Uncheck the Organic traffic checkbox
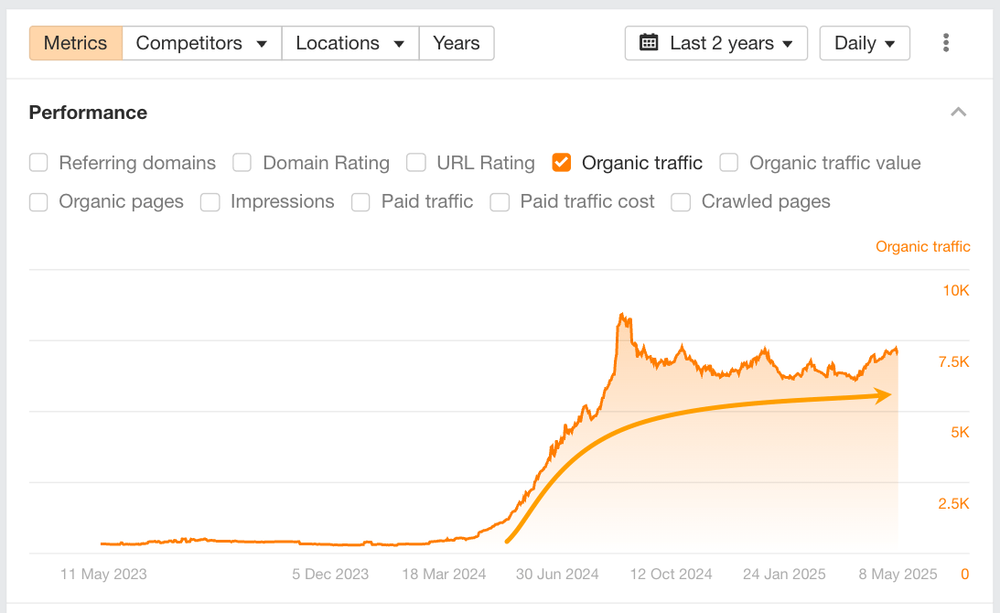1000x613 pixels. 562,163
